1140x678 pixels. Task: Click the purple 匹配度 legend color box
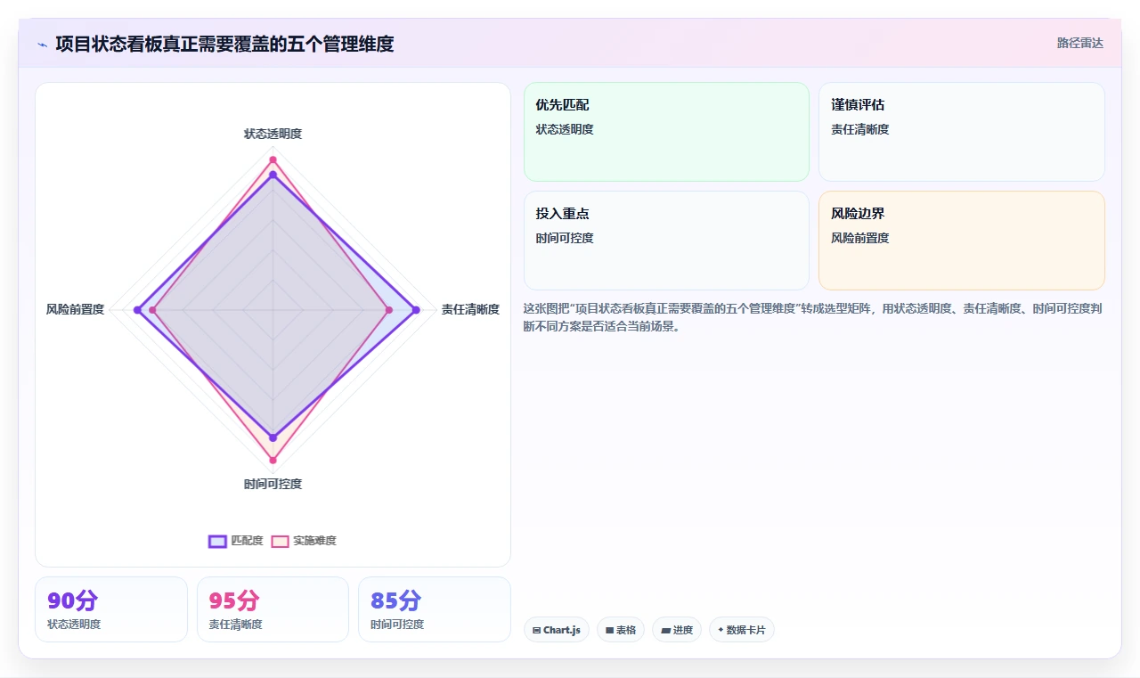coord(217,541)
